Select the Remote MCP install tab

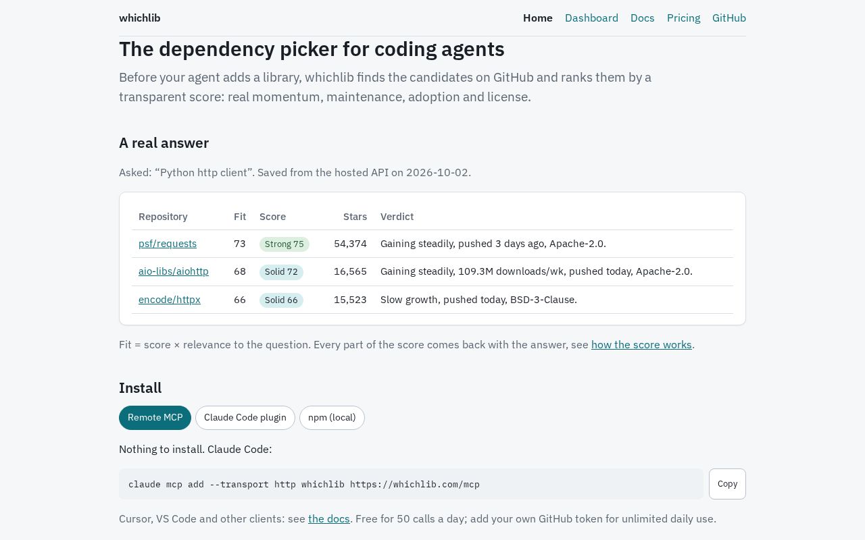[155, 418]
